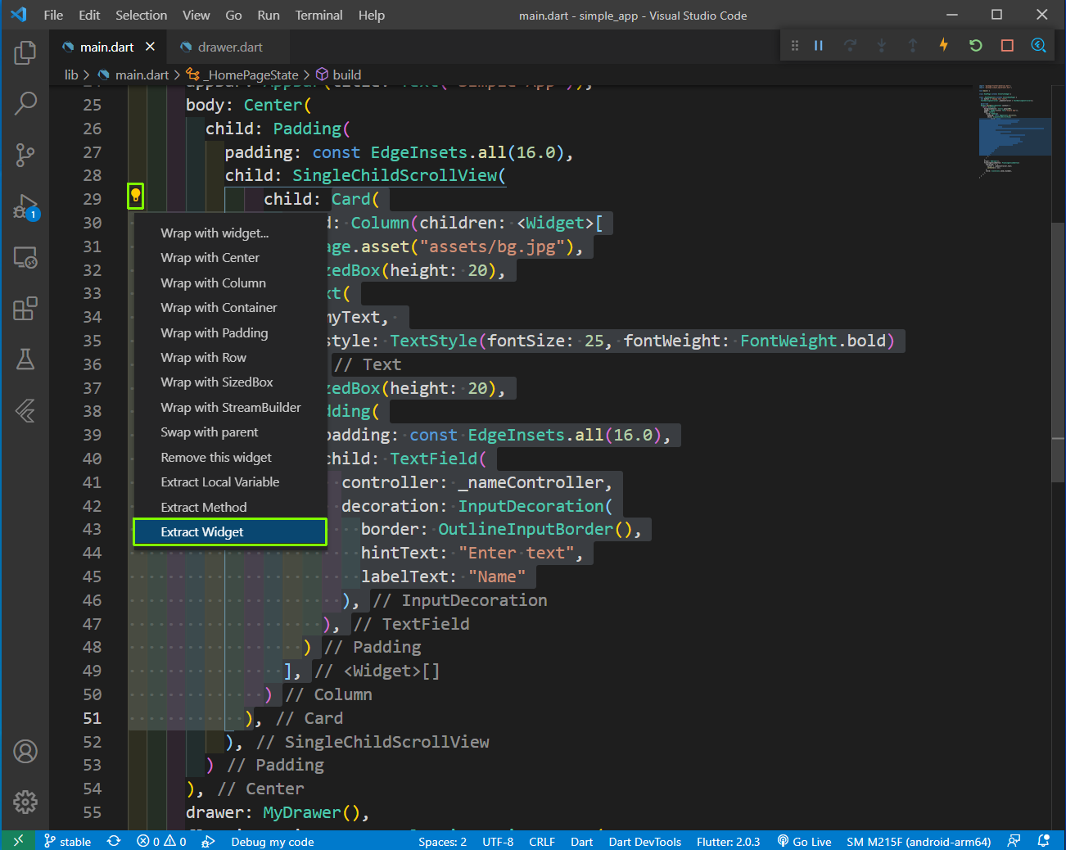This screenshot has height=850, width=1066.
Task: Click the lightbulb code action icon
Action: [x=136, y=196]
